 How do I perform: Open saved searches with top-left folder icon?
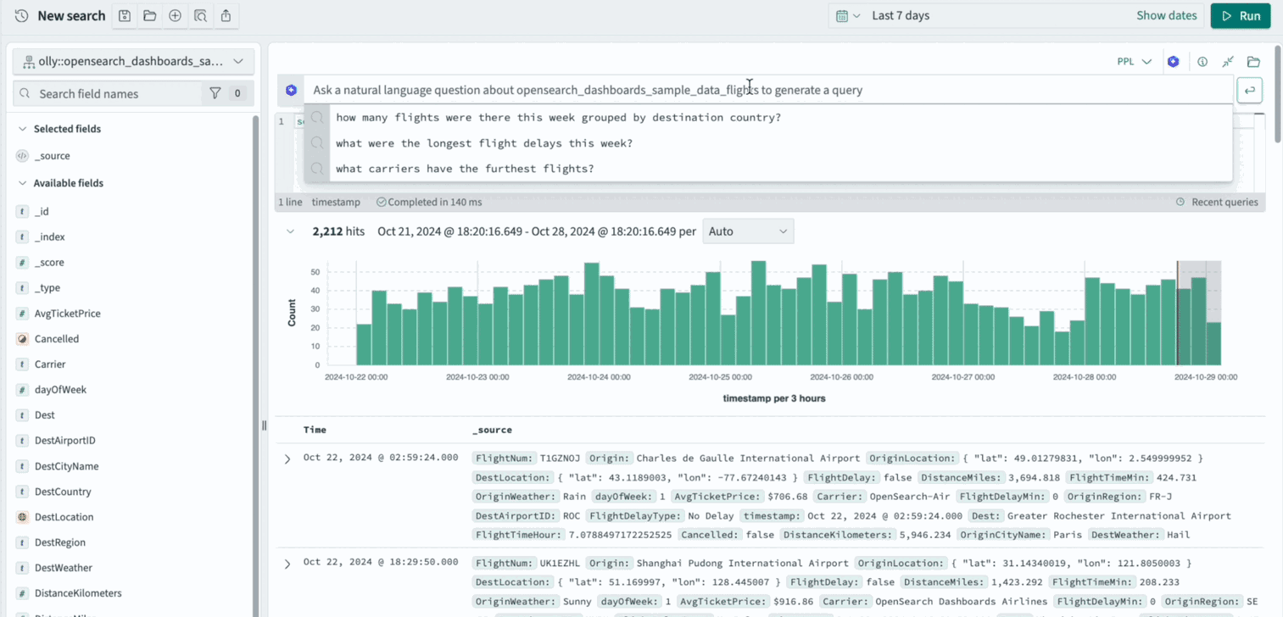pos(150,16)
